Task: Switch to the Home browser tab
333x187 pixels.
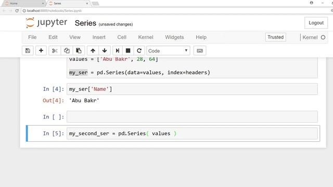Action: tap(24, 4)
